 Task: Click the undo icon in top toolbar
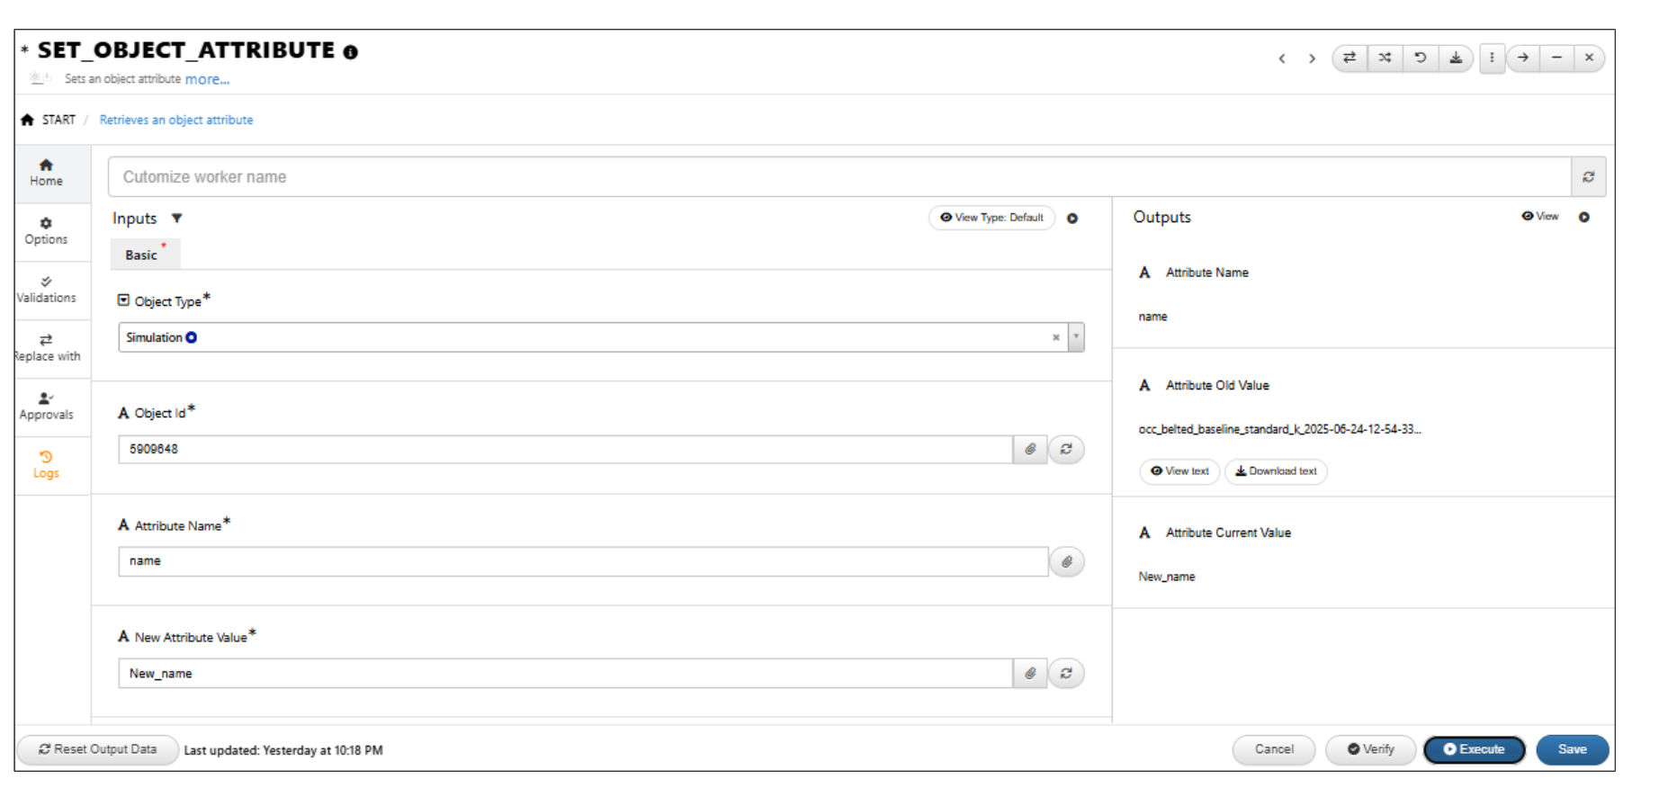[x=1420, y=58]
